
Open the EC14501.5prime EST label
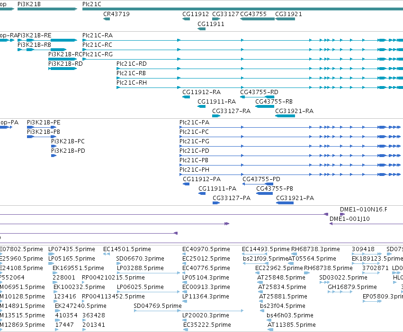coord(127,249)
